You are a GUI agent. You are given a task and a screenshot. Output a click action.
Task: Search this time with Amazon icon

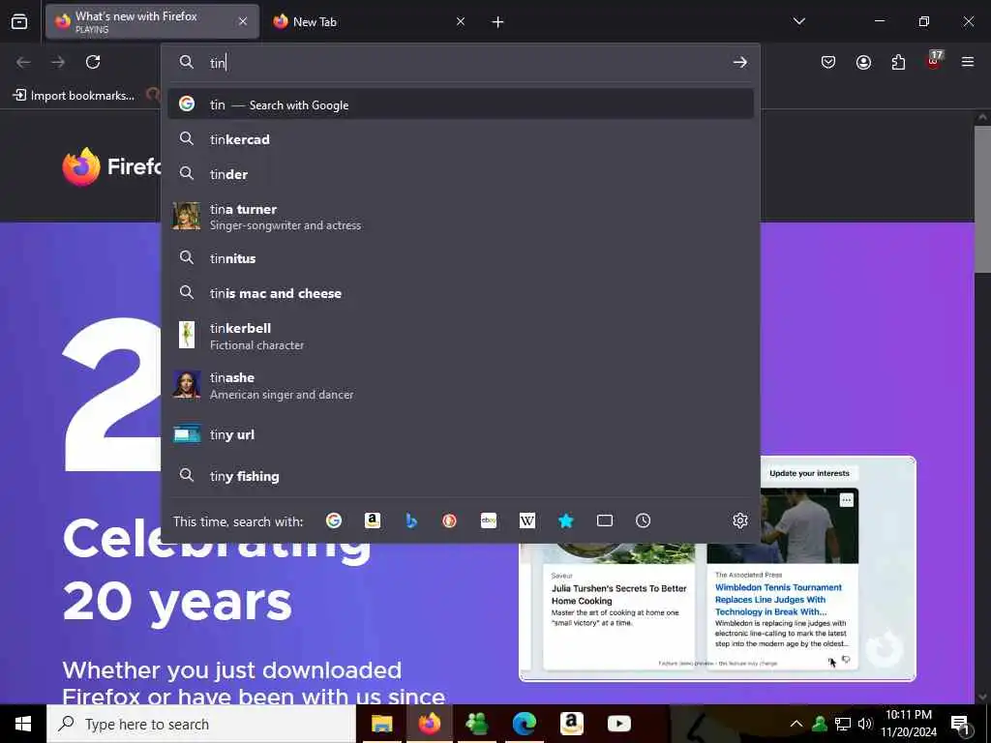[373, 520]
